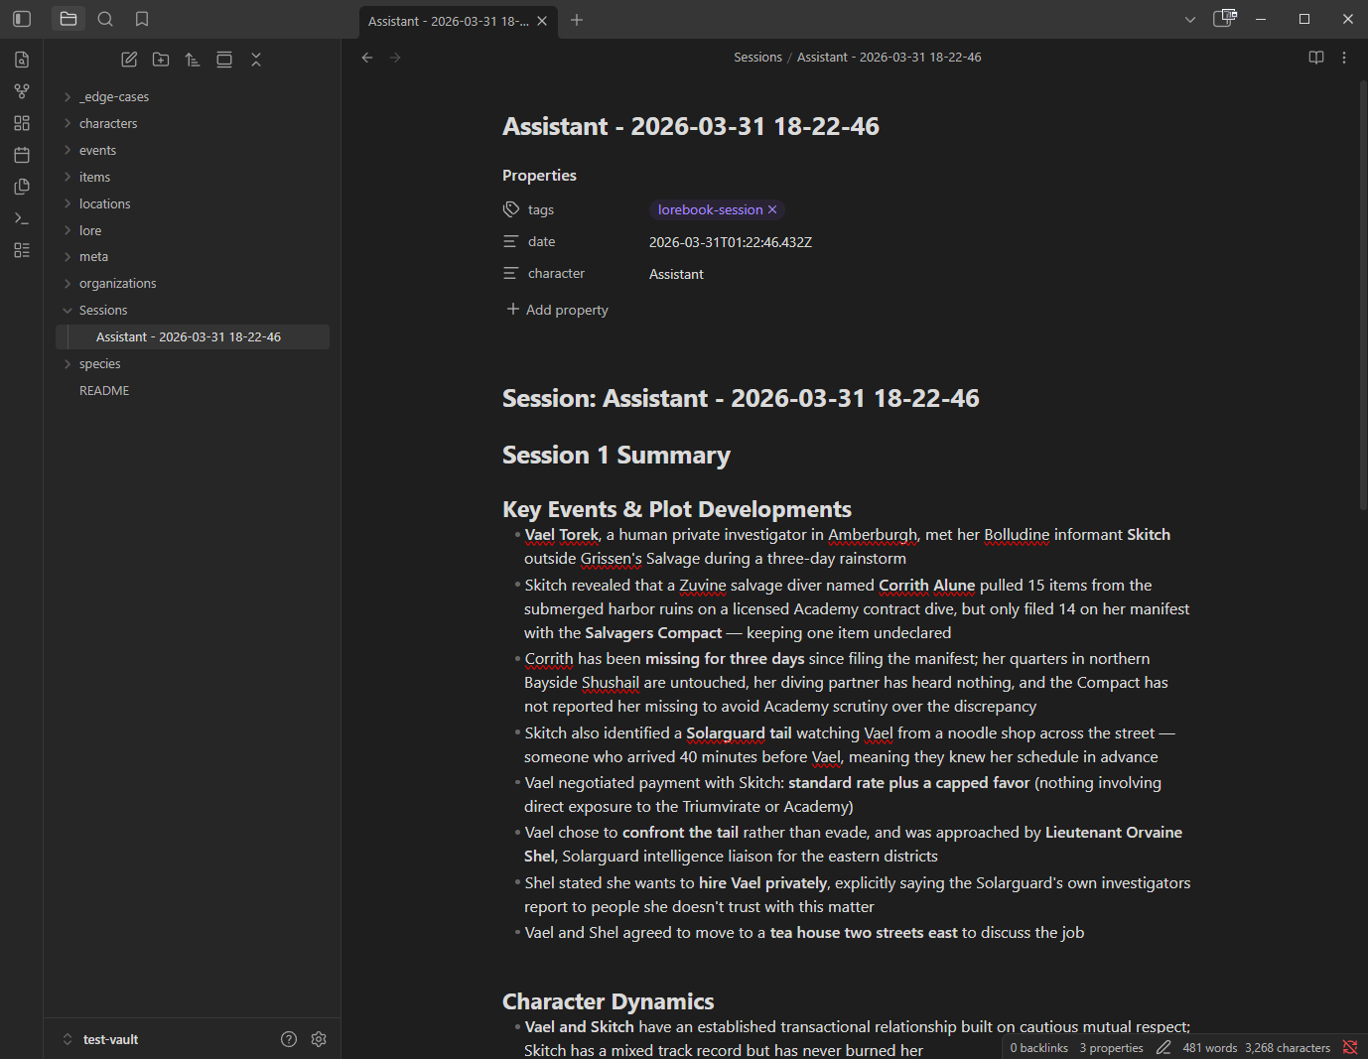Click the date property icon
Viewport: 1368px width, 1059px height.
pos(511,241)
